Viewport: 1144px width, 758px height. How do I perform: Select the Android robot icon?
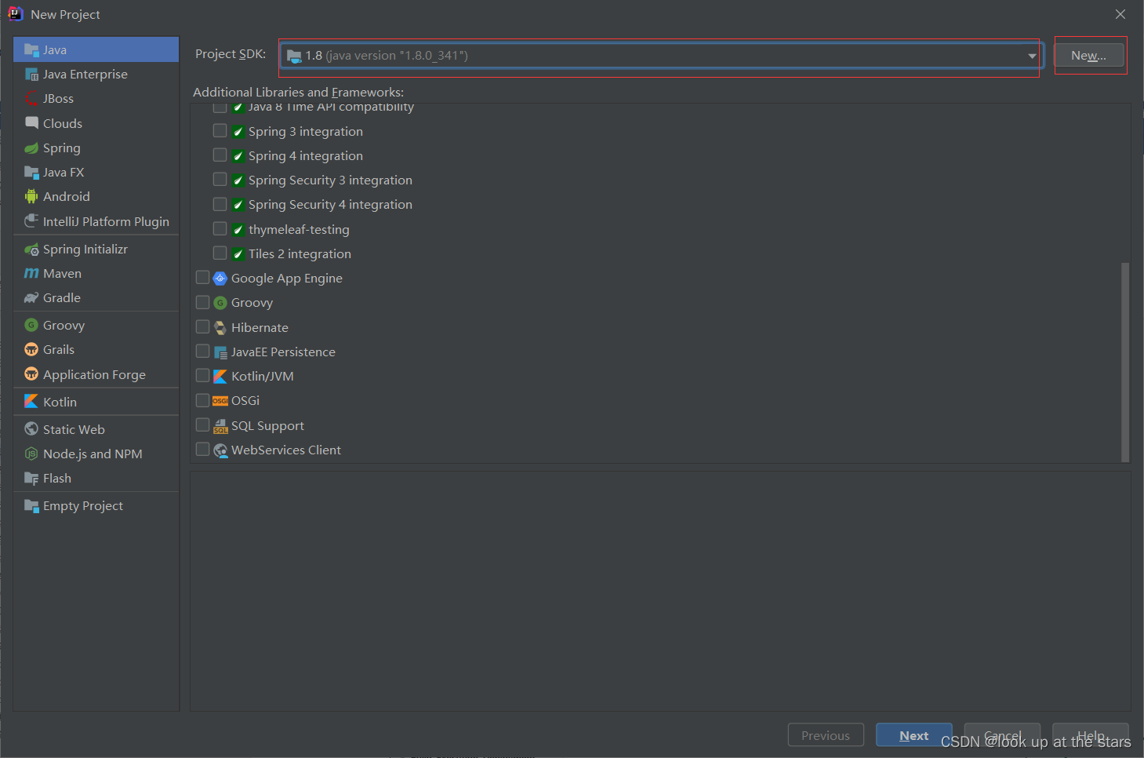[x=31, y=197]
